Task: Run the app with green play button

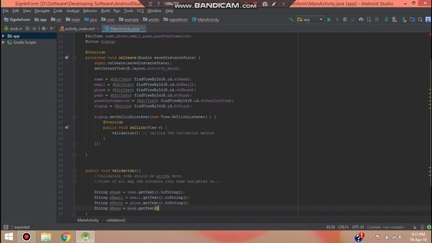Action: [x=329, y=20]
